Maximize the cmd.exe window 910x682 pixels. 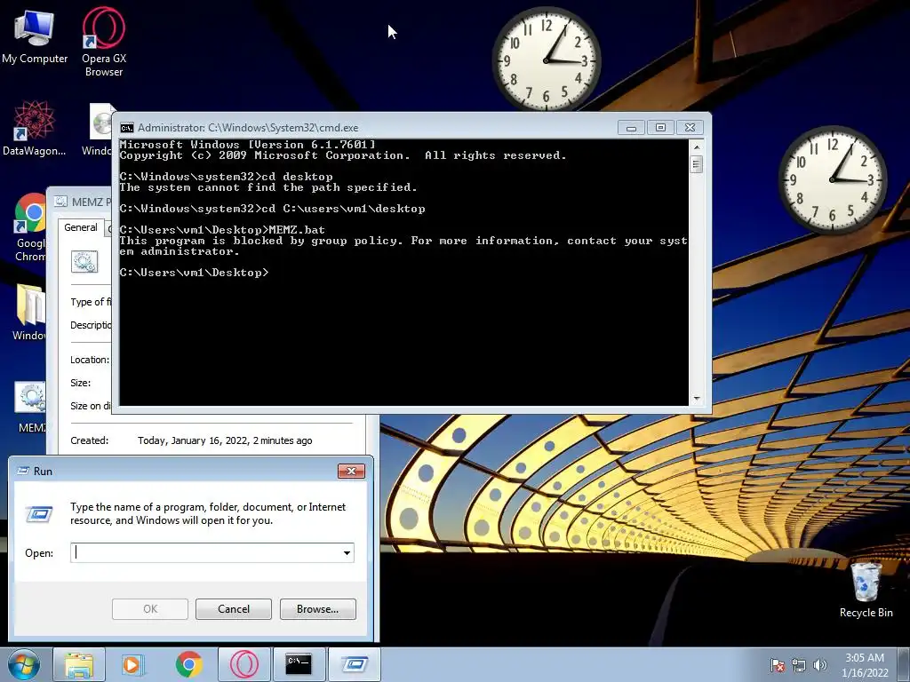660,128
